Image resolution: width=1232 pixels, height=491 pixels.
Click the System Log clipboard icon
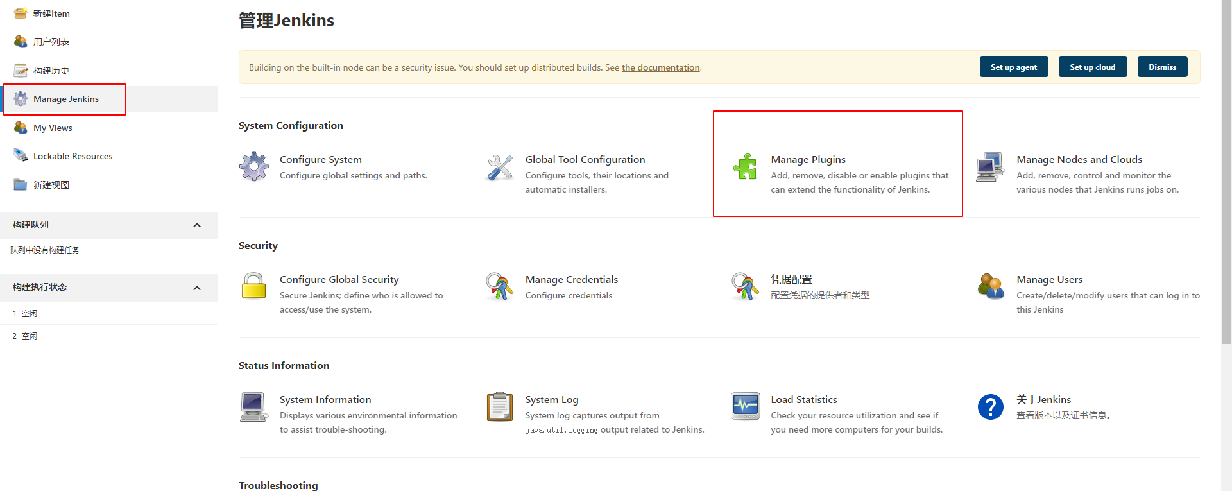pyautogui.click(x=500, y=406)
